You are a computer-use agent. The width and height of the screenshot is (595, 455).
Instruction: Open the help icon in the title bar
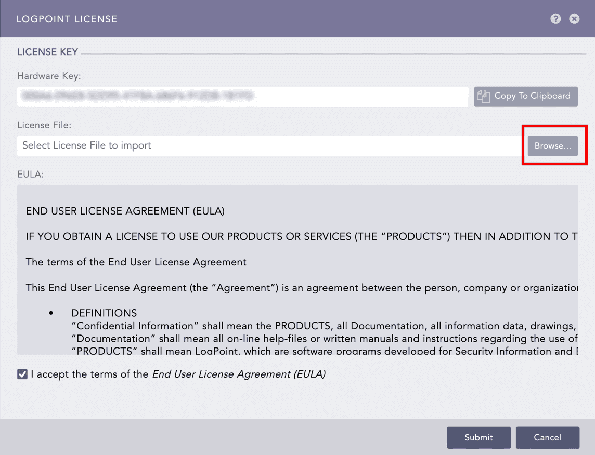[x=555, y=19]
